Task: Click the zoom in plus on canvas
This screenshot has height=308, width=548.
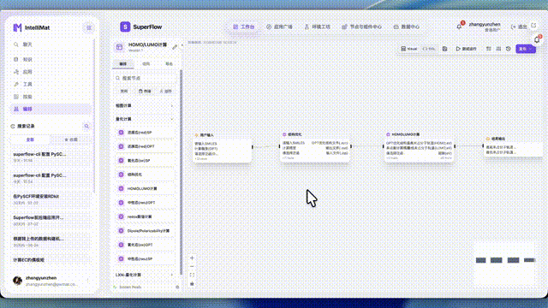Action: point(192,258)
